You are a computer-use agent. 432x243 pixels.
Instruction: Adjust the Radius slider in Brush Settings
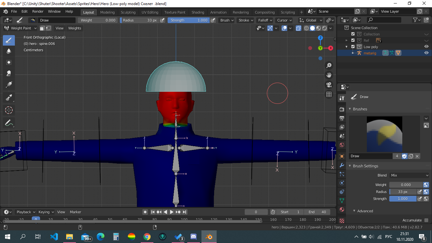[403, 192]
